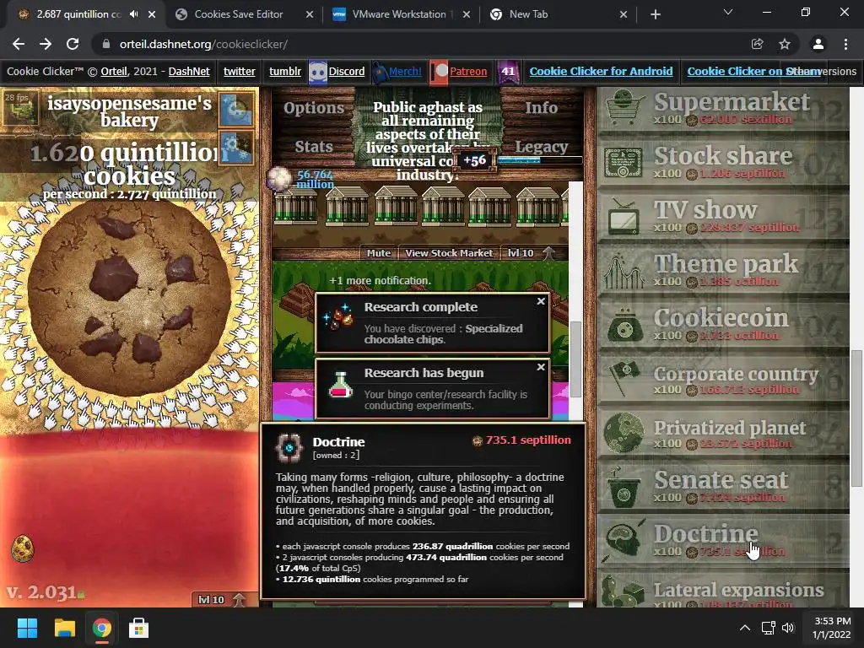Reload the Cookie Clicker page

tap(73, 44)
